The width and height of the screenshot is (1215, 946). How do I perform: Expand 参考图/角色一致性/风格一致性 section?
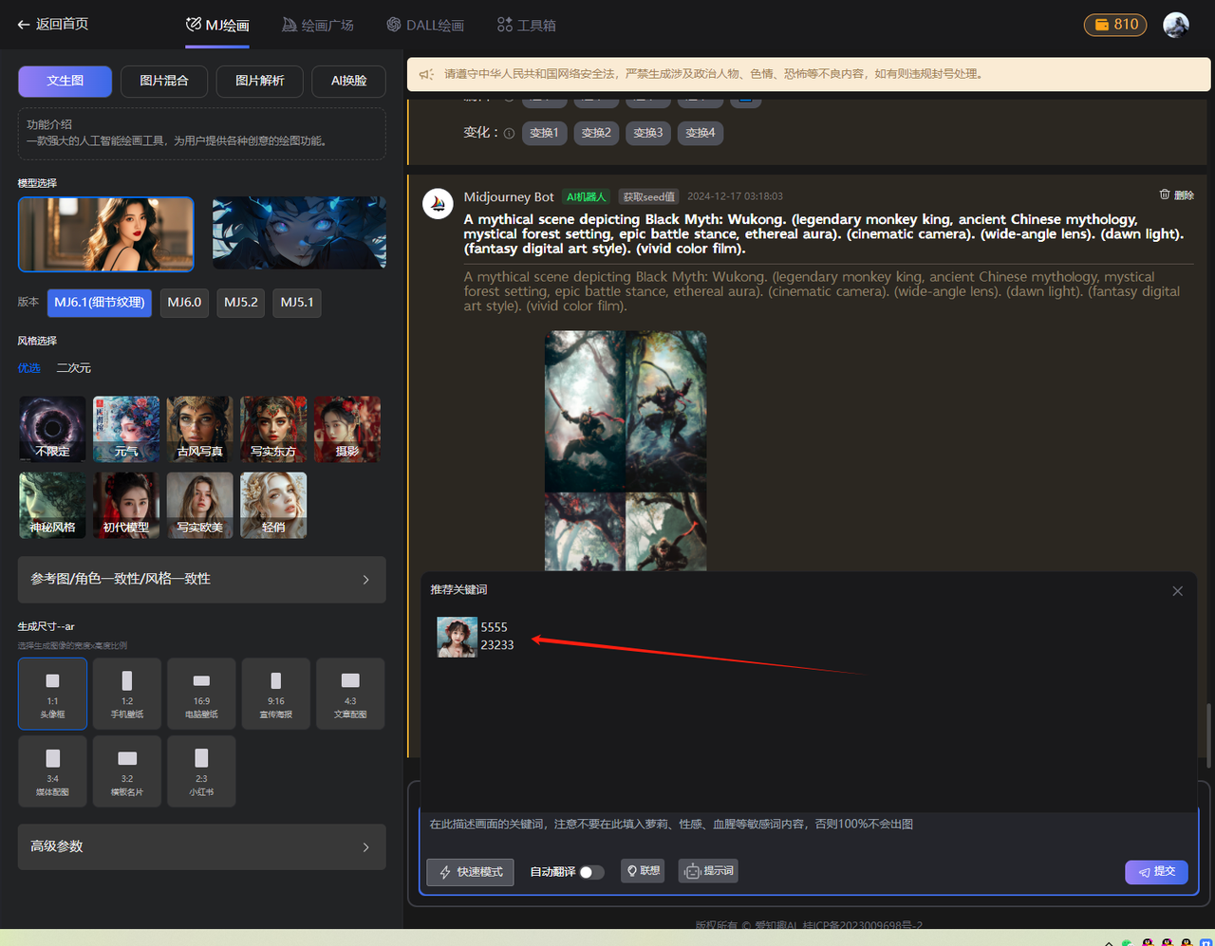click(201, 579)
